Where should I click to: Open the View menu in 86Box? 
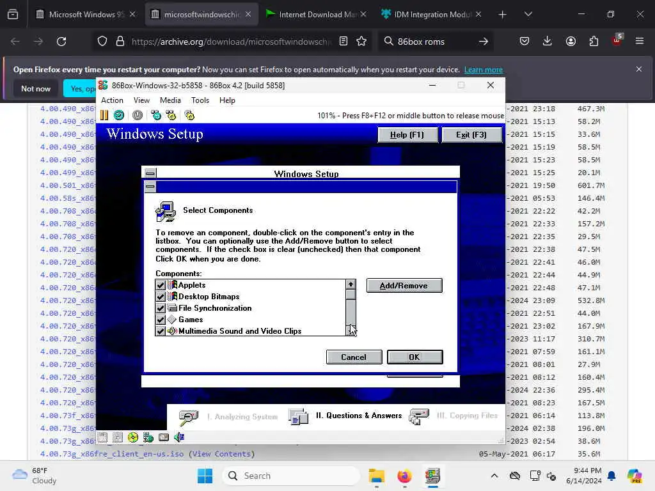coord(141,100)
